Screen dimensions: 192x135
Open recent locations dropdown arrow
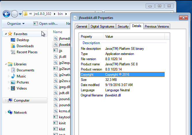(x=20, y=14)
